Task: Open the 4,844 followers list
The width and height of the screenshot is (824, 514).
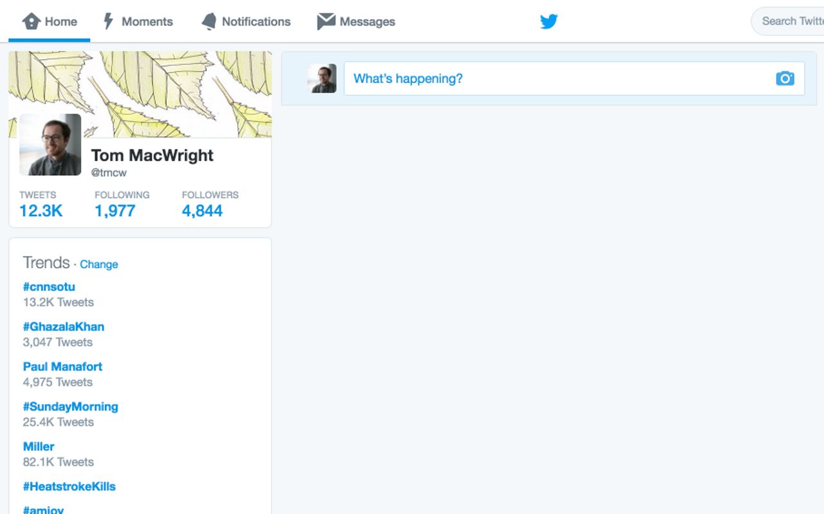Action: [x=202, y=211]
